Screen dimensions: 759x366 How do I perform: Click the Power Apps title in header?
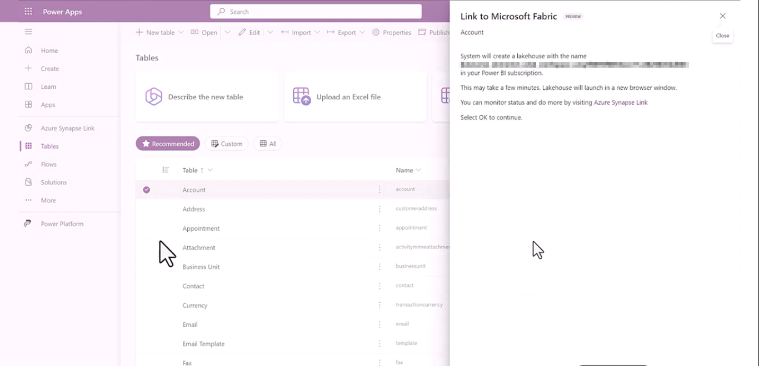pyautogui.click(x=62, y=12)
